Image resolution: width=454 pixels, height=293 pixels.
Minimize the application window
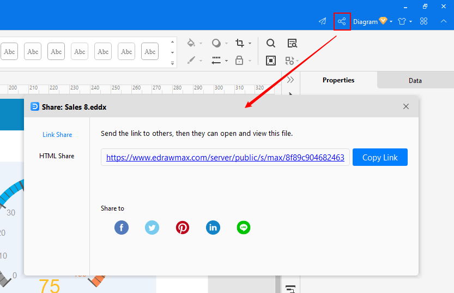point(405,7)
